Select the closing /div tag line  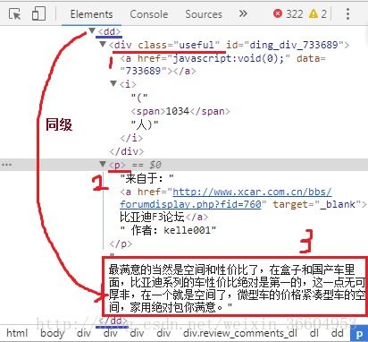[127, 151]
